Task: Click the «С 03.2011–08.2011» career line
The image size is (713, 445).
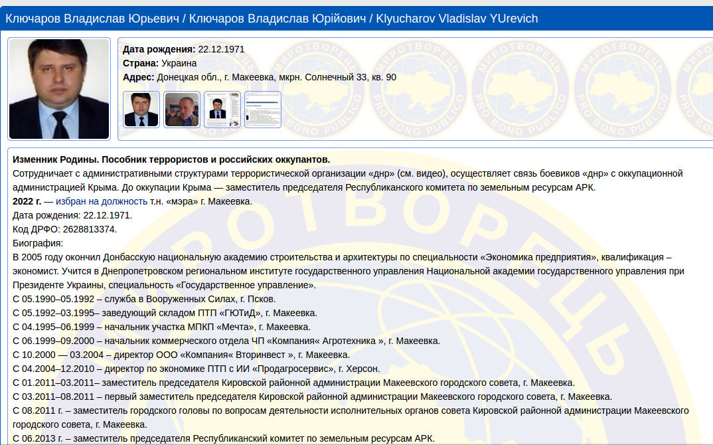Action: tap(313, 397)
